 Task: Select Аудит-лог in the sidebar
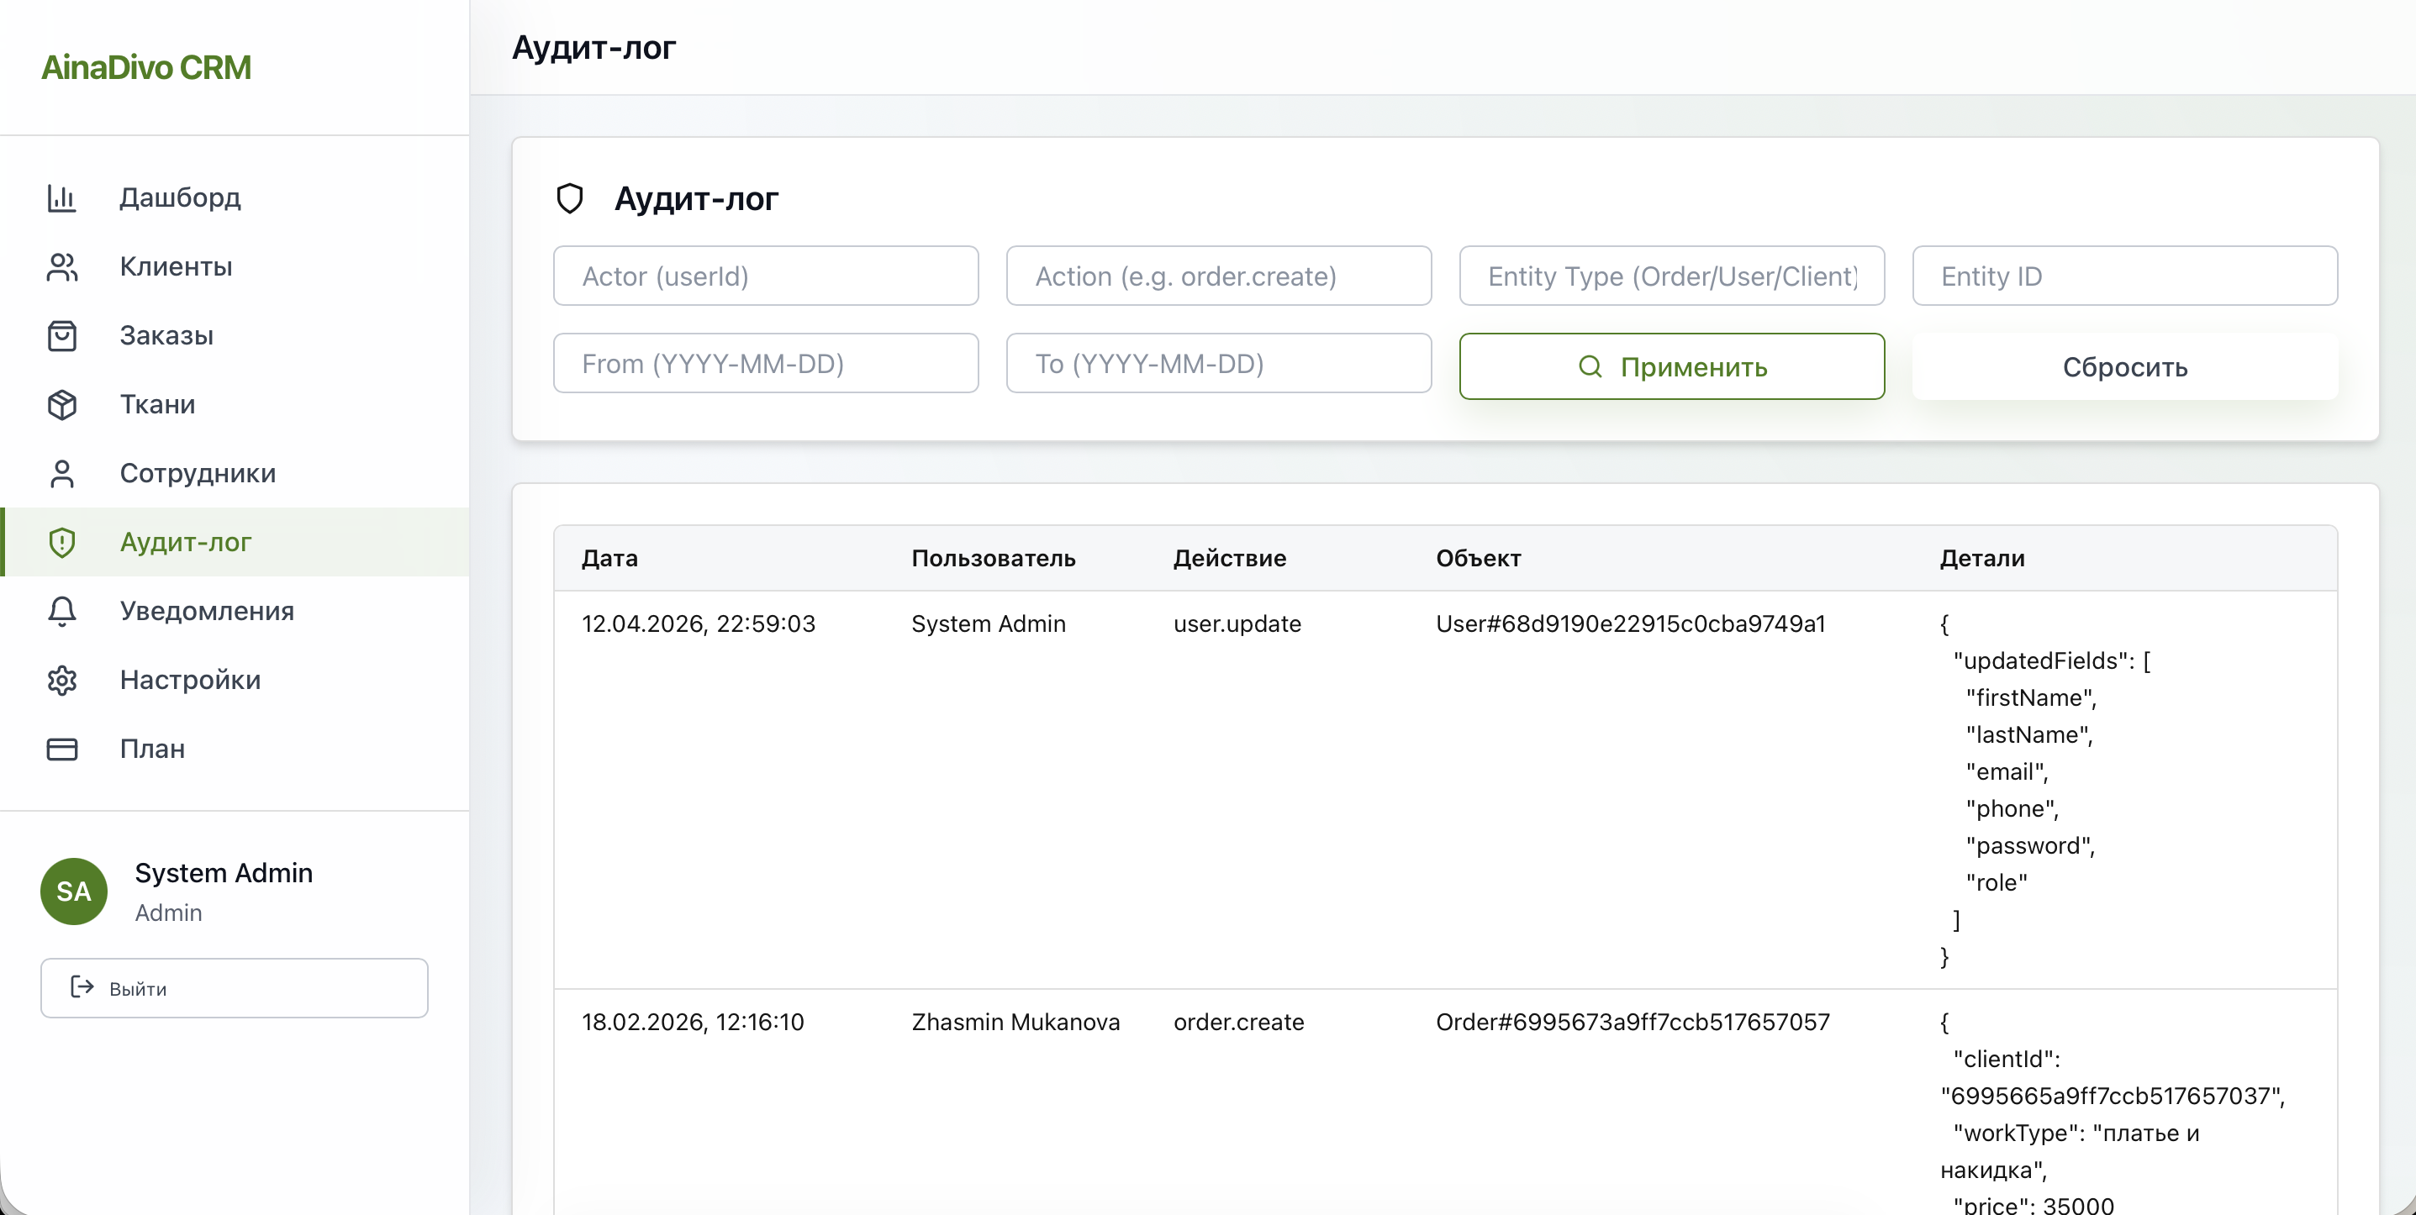pos(235,542)
